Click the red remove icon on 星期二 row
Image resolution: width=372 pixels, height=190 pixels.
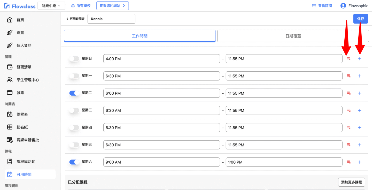pyautogui.click(x=348, y=93)
